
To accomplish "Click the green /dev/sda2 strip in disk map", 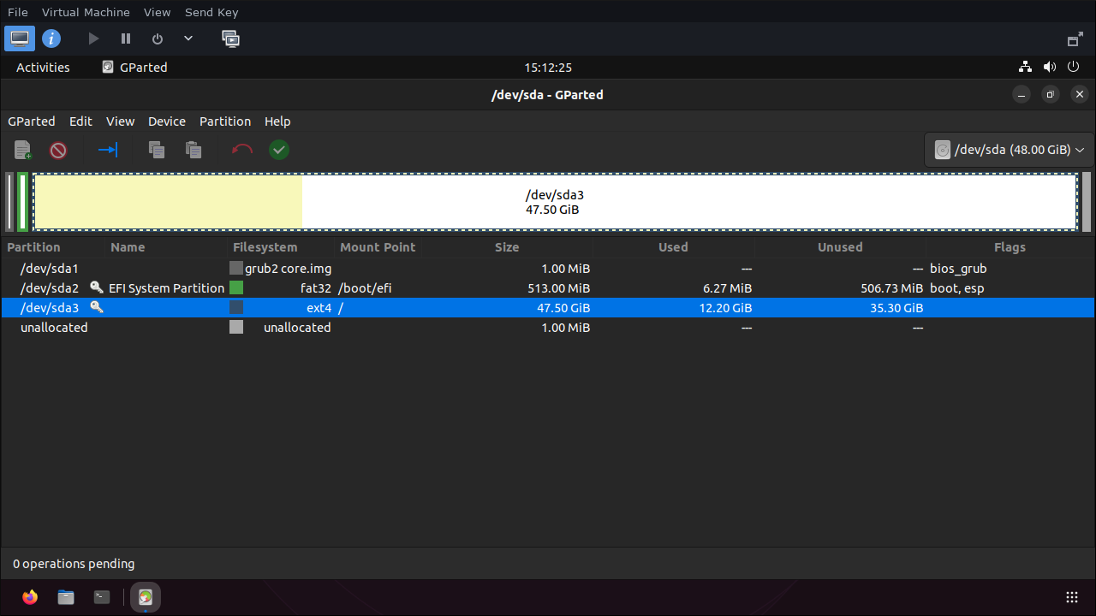I will pos(23,202).
